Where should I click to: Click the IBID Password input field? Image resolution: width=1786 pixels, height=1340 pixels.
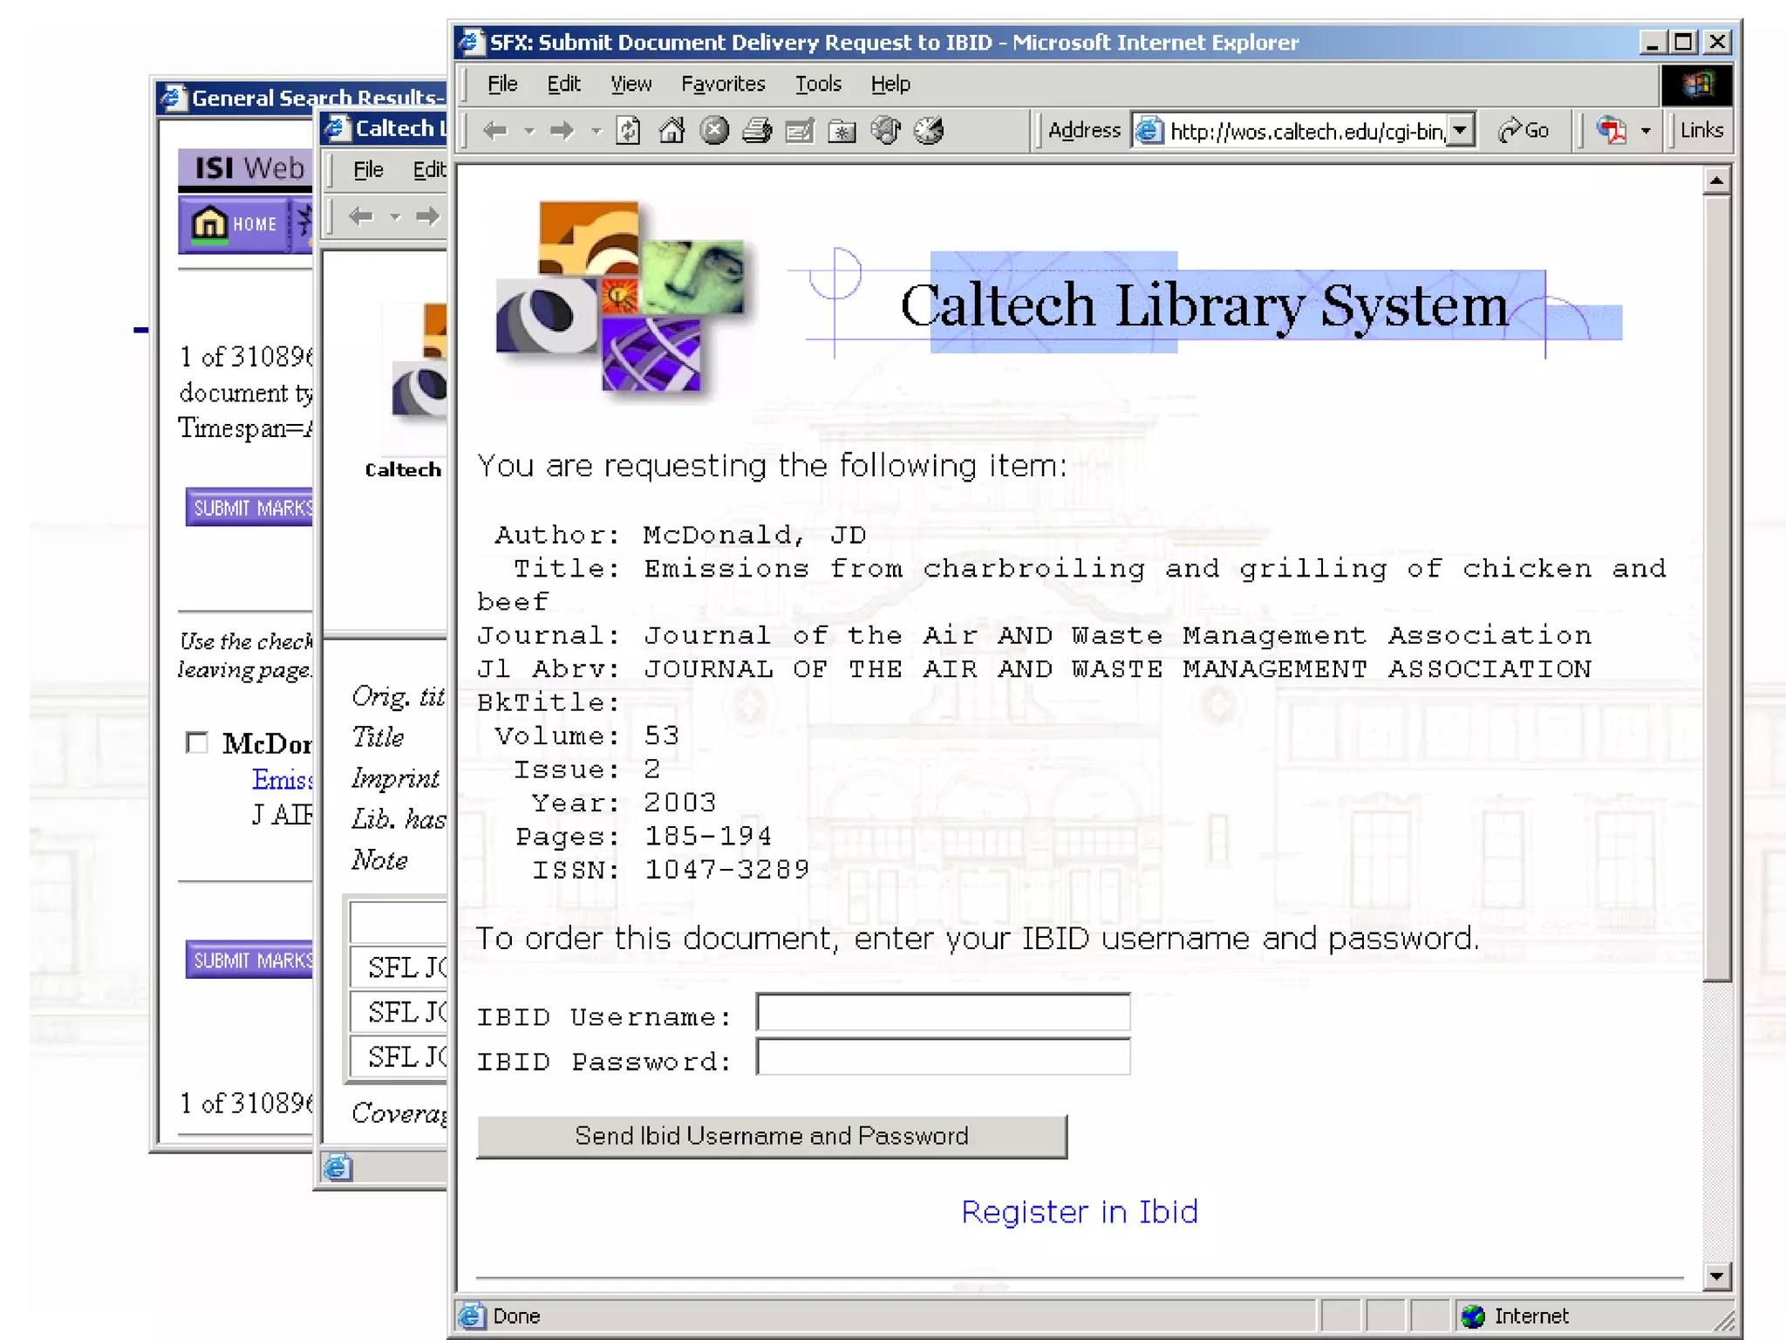tap(943, 1057)
